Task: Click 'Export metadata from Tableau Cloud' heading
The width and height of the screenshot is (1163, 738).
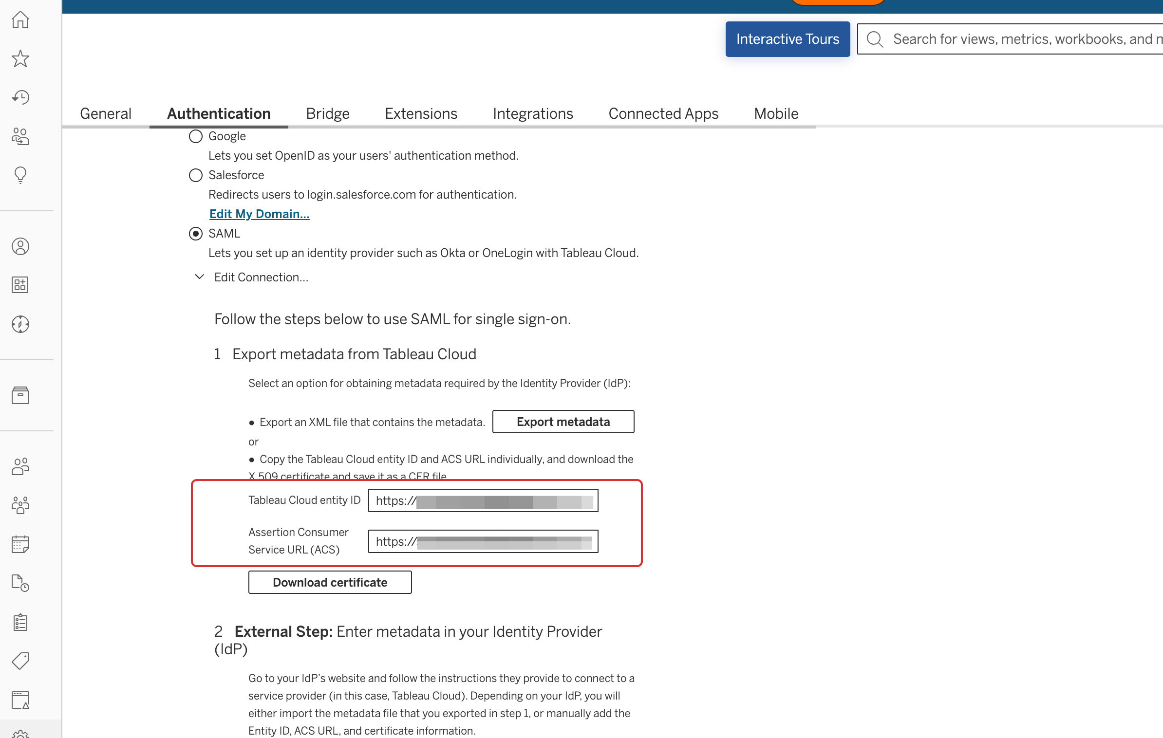Action: pyautogui.click(x=354, y=354)
